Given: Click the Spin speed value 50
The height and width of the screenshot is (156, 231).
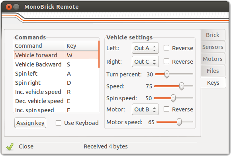Looking at the screenshot, I should point(149,98).
